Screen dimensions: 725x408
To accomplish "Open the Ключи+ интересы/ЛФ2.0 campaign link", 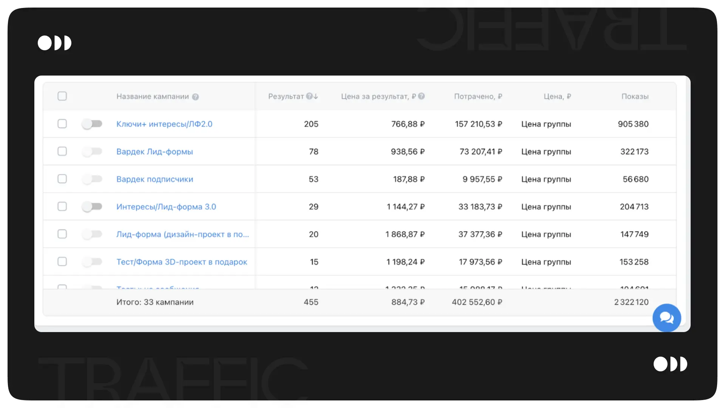I will [x=164, y=124].
